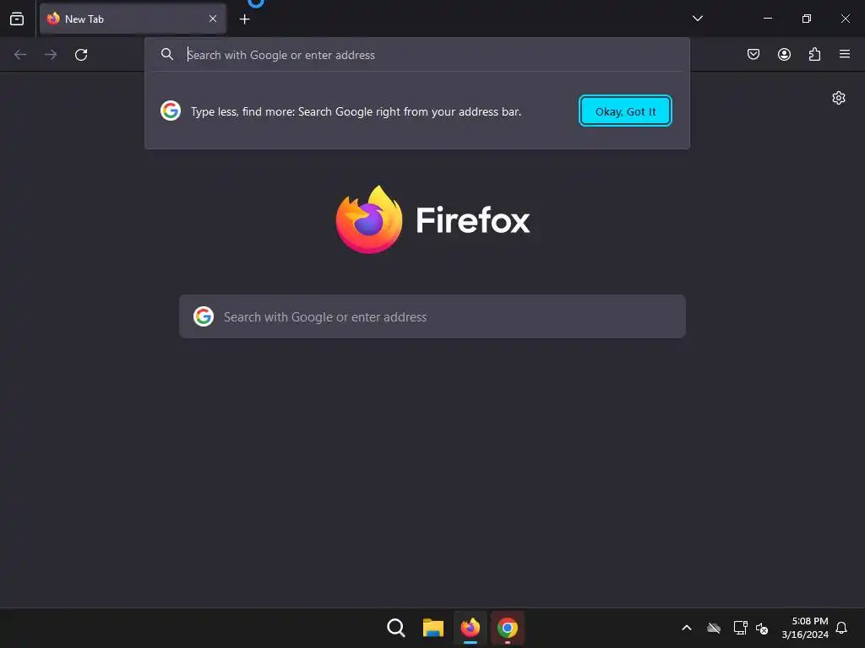Click the Google logo in search tip

(171, 111)
